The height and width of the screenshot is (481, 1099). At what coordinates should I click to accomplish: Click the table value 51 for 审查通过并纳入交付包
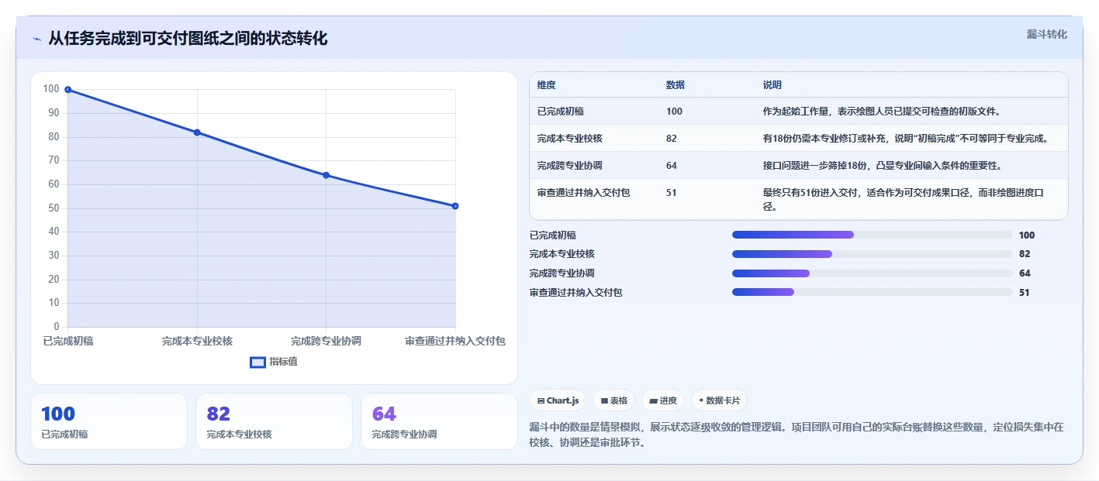coord(672,193)
